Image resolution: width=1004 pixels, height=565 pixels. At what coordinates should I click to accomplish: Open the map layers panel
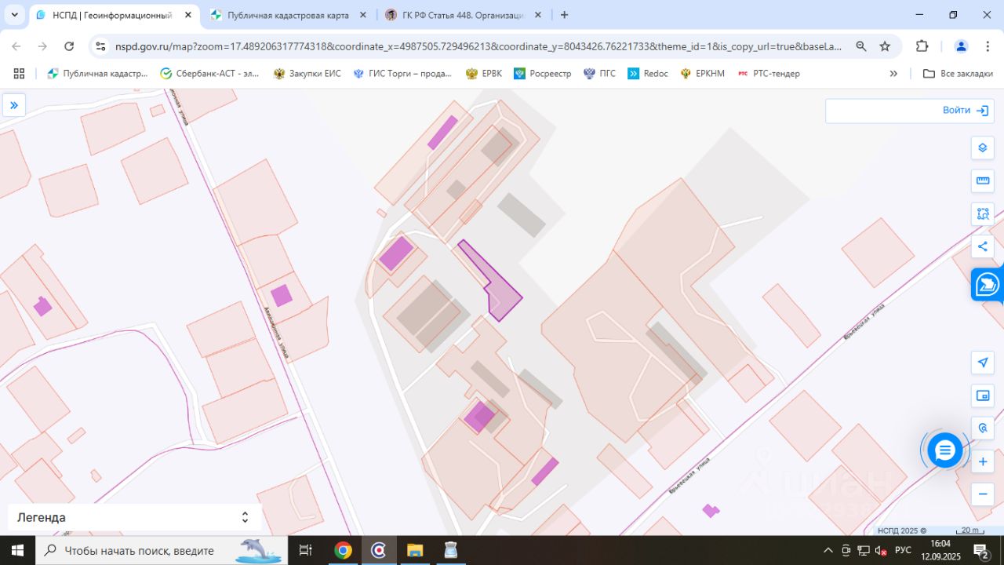point(983,148)
